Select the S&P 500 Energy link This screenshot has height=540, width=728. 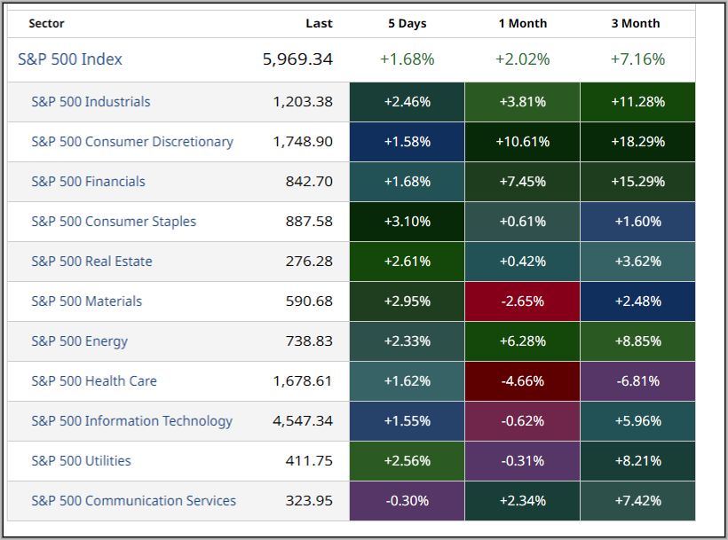tap(79, 341)
